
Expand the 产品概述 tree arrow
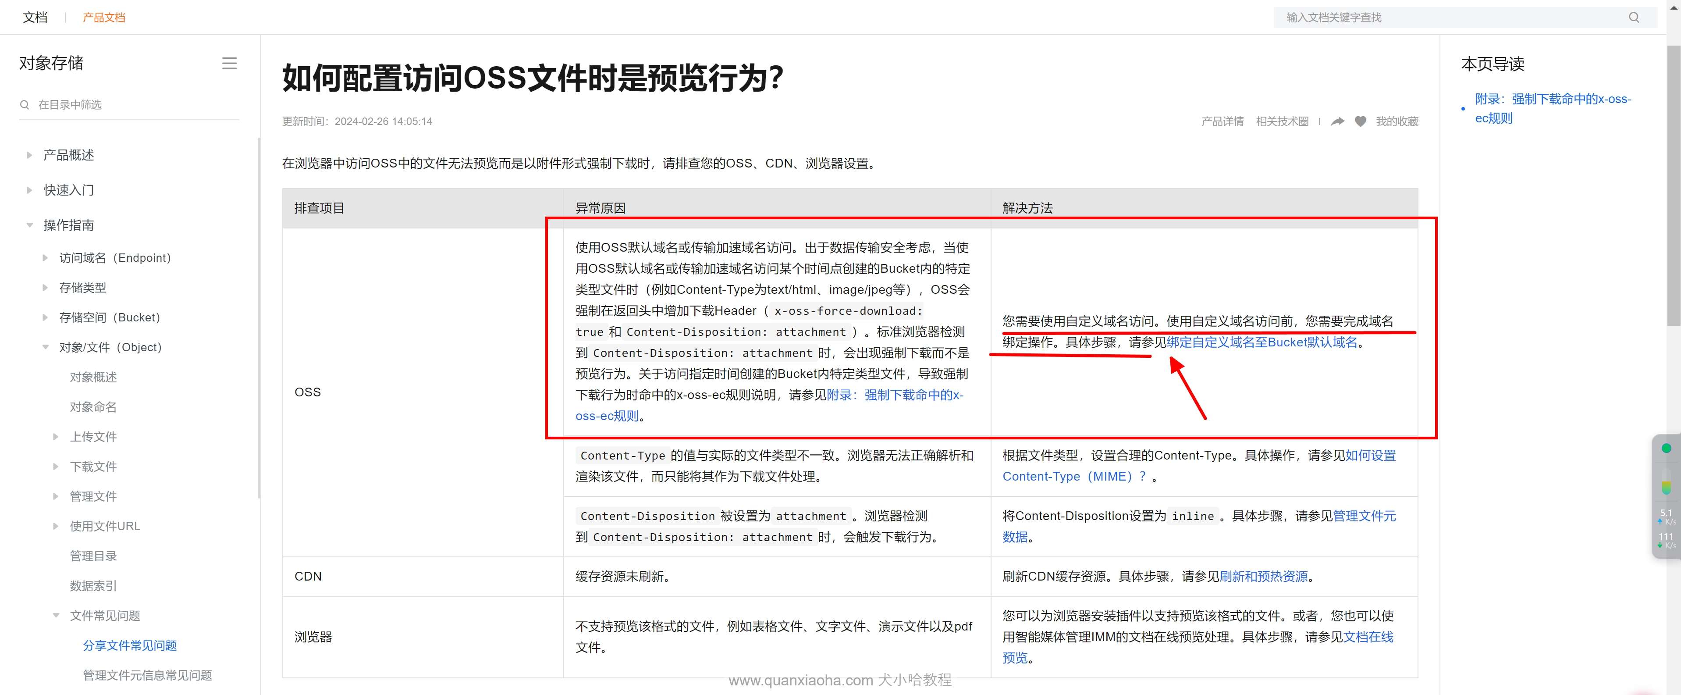coord(29,155)
